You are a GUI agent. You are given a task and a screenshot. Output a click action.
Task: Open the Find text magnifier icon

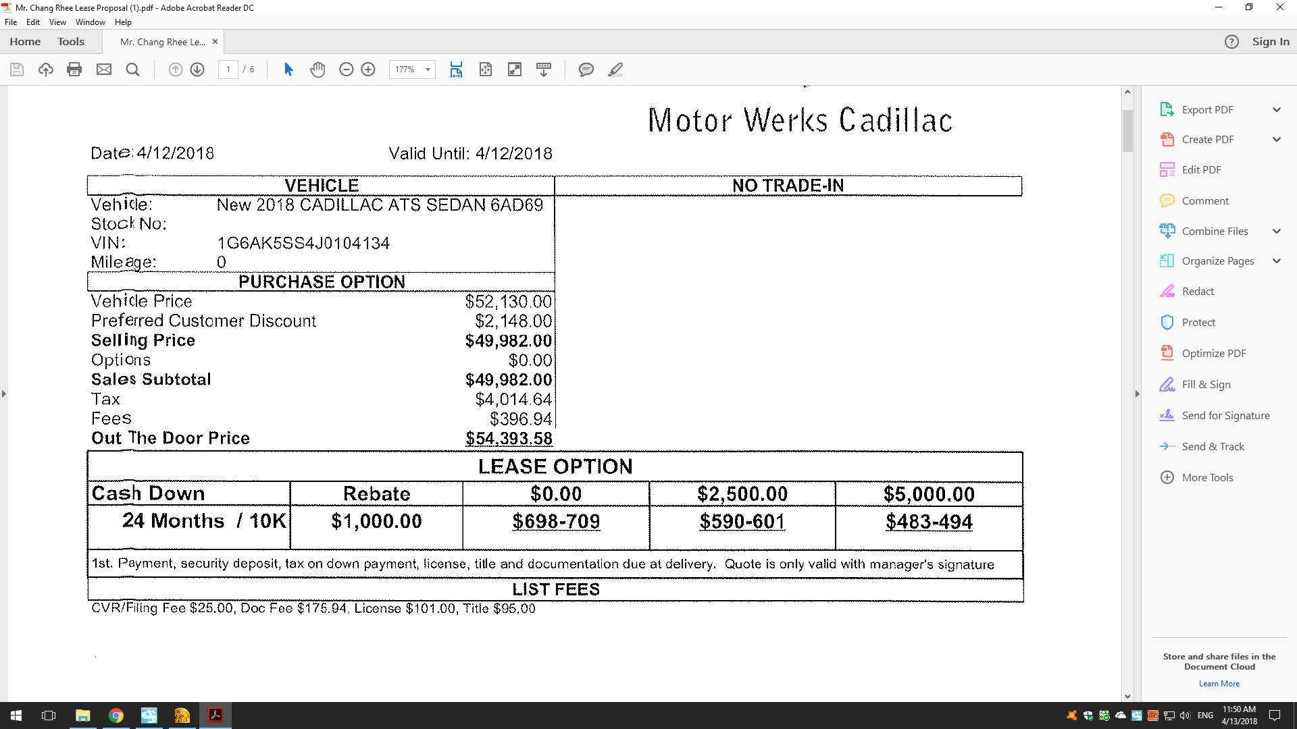(x=133, y=70)
